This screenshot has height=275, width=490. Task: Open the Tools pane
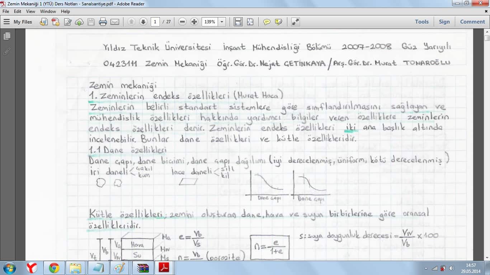[x=421, y=22]
